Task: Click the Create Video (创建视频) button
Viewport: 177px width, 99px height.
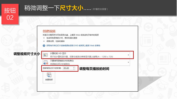Action: tap(49, 77)
